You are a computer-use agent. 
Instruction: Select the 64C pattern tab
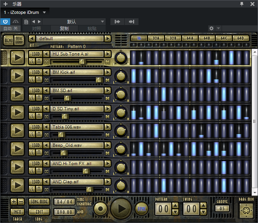224,38
